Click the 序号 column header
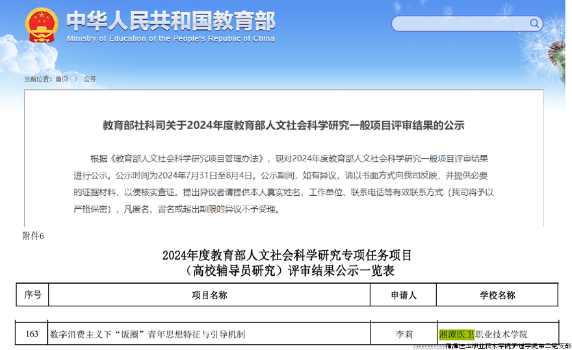 tap(32, 295)
